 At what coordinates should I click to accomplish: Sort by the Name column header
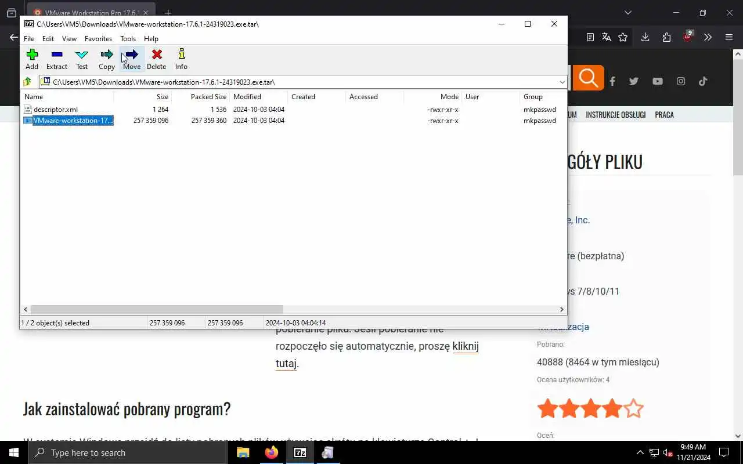pos(67,97)
